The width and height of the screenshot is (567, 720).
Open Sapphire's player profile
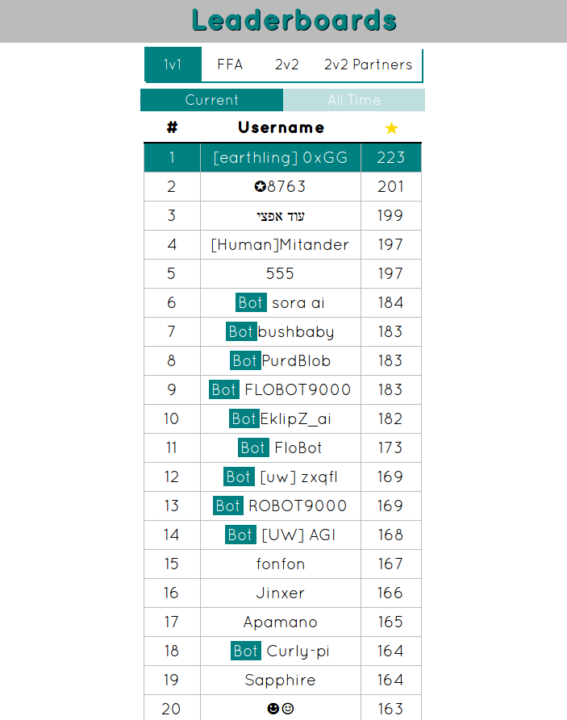point(281,680)
